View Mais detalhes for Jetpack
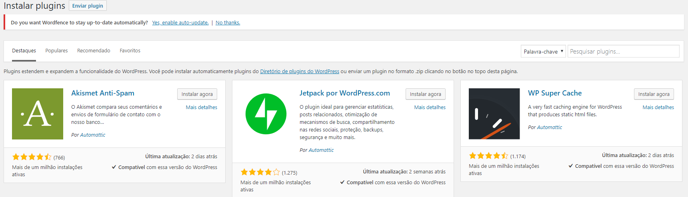 coord(430,107)
